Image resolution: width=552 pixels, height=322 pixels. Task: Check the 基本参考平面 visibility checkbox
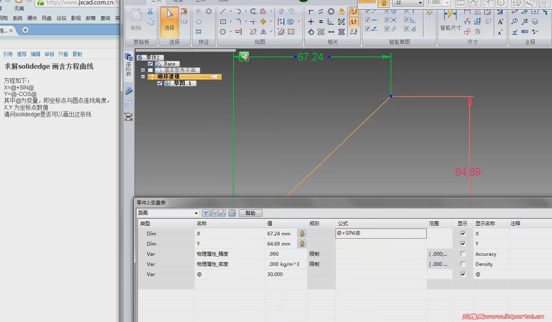(x=151, y=70)
